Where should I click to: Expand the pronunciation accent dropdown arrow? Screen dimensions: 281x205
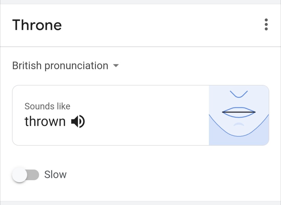tap(116, 66)
